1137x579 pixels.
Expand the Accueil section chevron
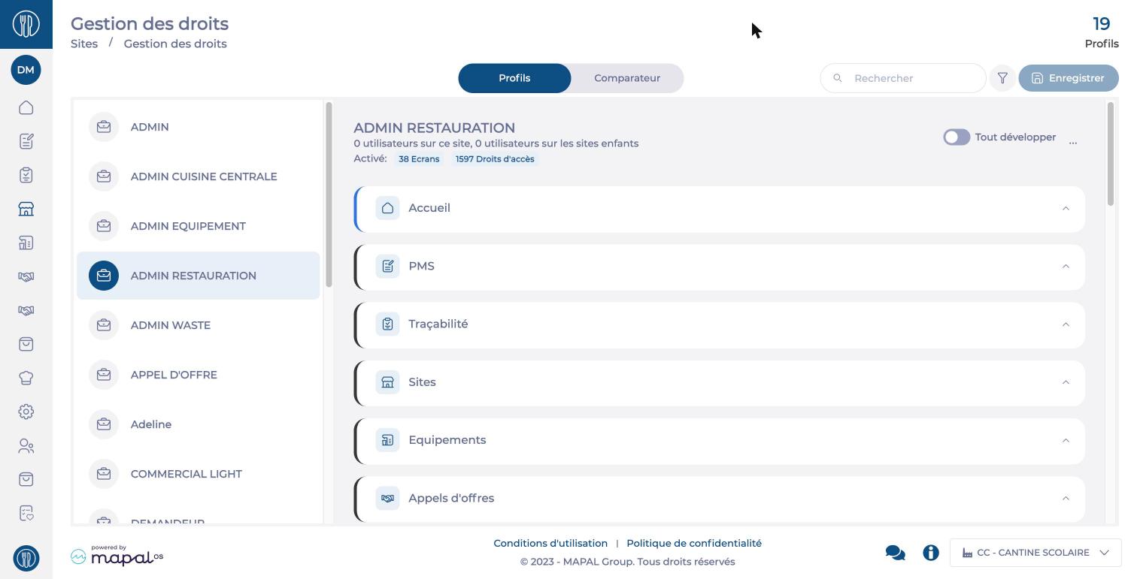1066,208
